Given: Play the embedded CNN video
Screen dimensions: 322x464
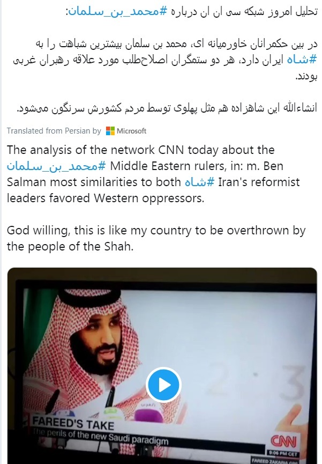Looking at the screenshot, I should [163, 385].
